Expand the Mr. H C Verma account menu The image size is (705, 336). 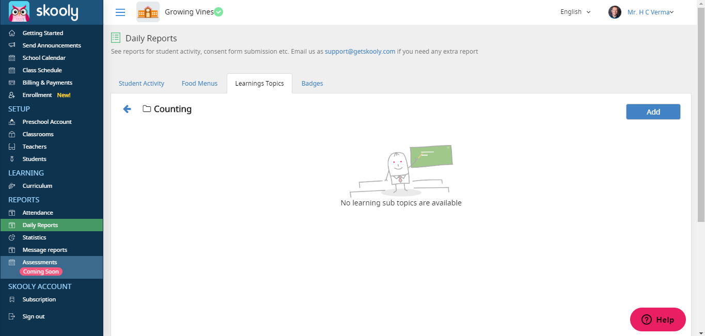coord(650,12)
